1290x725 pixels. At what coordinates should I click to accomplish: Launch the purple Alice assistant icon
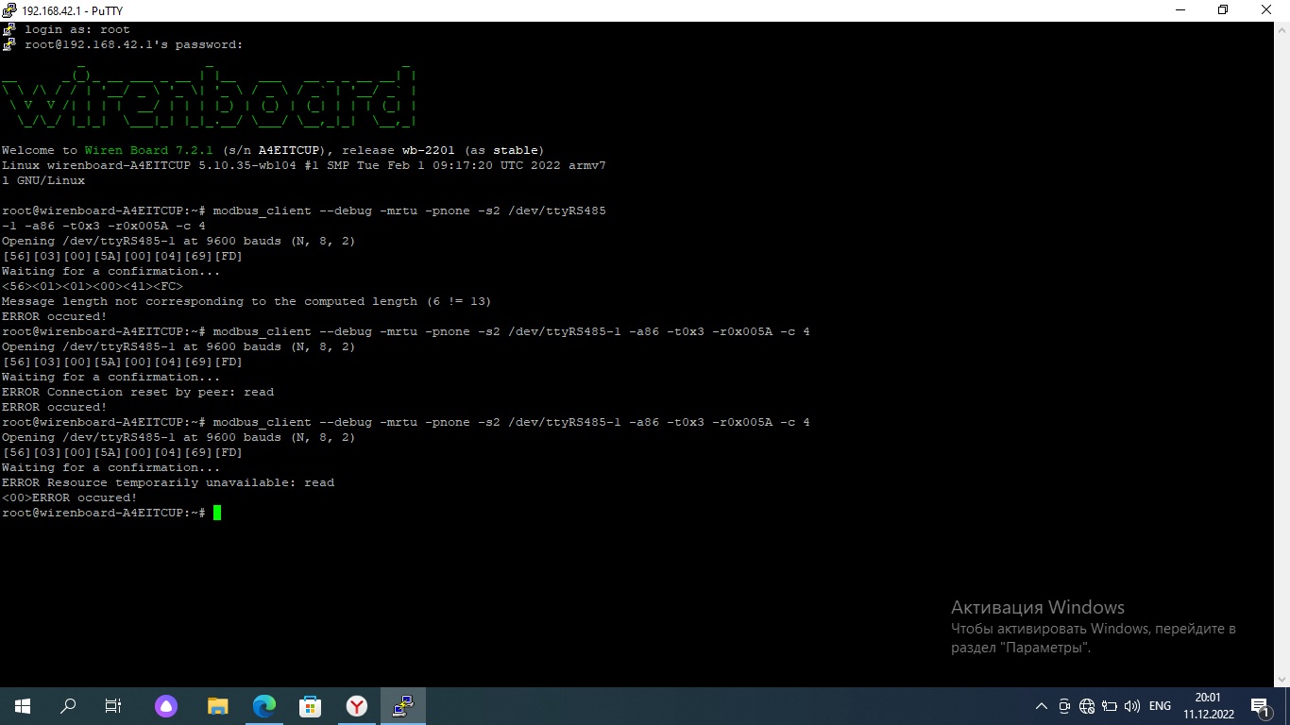[x=166, y=706]
